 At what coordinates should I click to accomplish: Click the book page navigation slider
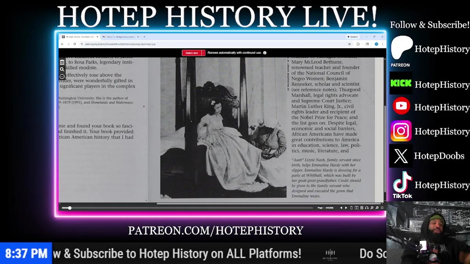187,208
